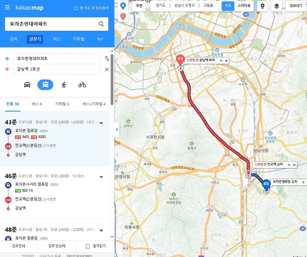307x257 pixels.
Task: Open the map layers icon
Action: [x=277, y=6]
